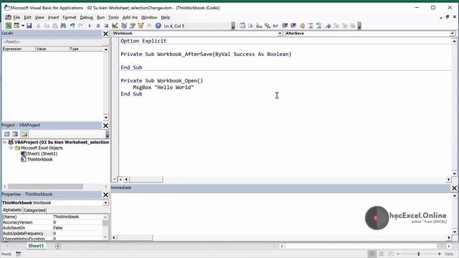
Task: Switch to the Categorized properties tab
Action: pyautogui.click(x=34, y=210)
